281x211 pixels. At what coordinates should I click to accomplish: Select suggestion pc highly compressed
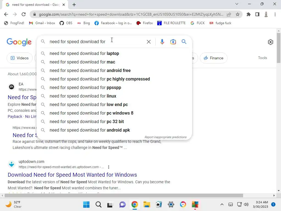pyautogui.click(x=114, y=79)
